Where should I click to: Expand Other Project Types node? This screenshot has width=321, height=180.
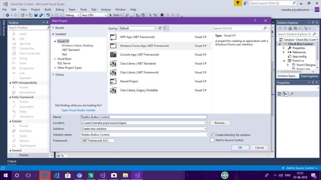55,68
